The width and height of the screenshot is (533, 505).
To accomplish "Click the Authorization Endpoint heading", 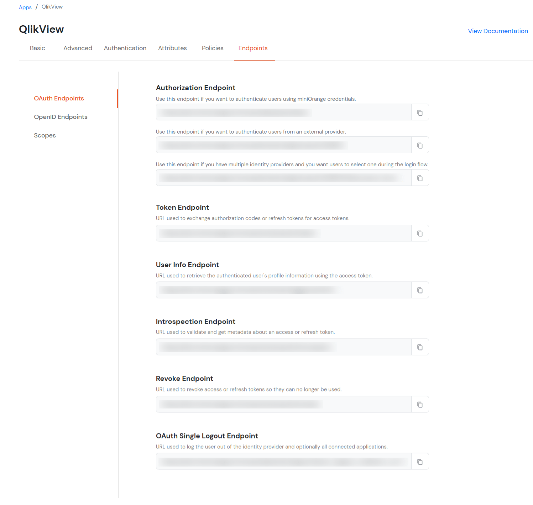I will click(195, 88).
